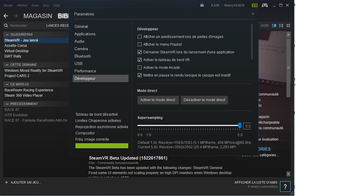This screenshot has width=342, height=196.
Task: Click the forward navigation arrow icon
Action: click(x=15, y=16)
